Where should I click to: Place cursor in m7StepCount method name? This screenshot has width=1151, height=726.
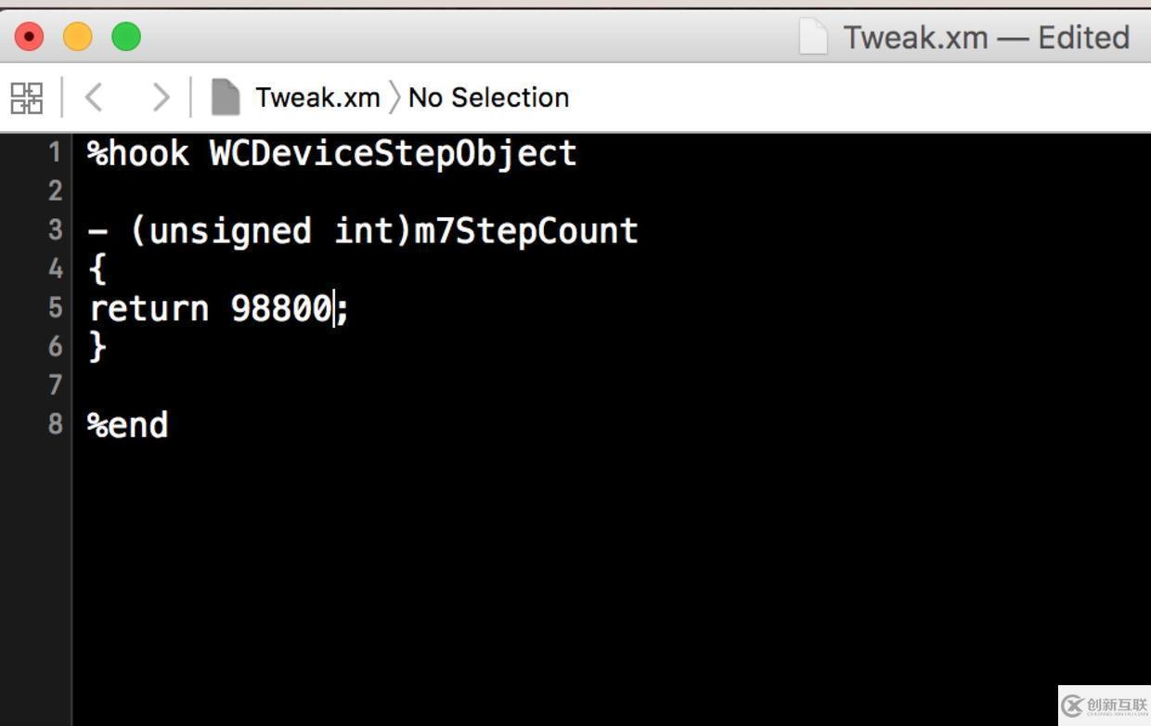click(526, 230)
